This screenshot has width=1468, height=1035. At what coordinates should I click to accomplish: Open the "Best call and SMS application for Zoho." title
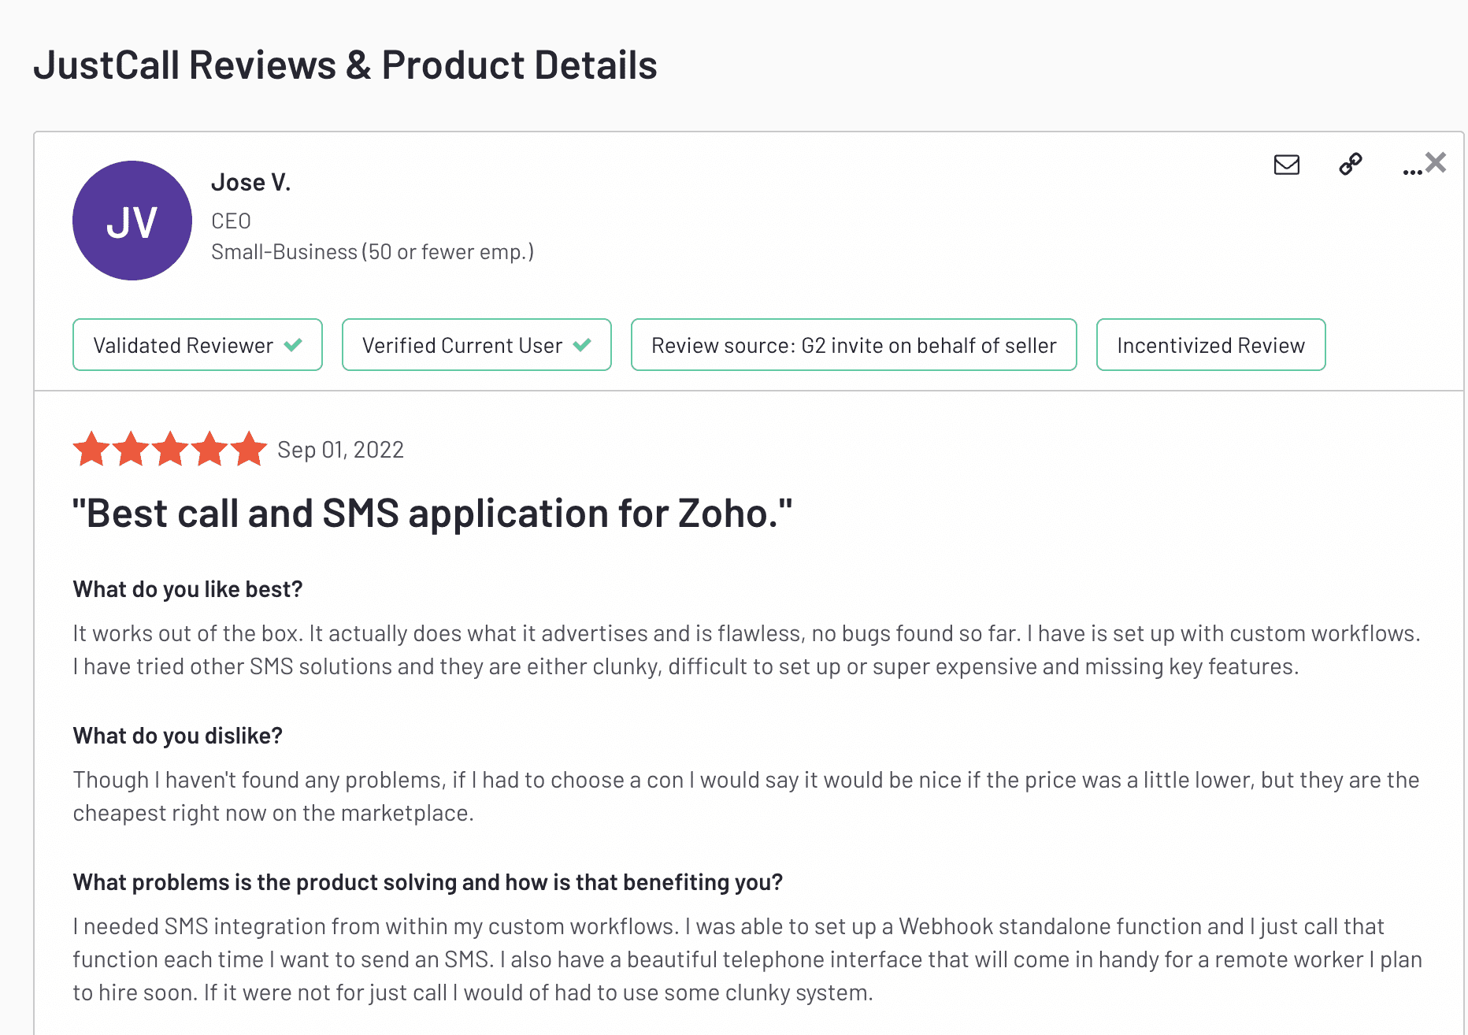432,514
